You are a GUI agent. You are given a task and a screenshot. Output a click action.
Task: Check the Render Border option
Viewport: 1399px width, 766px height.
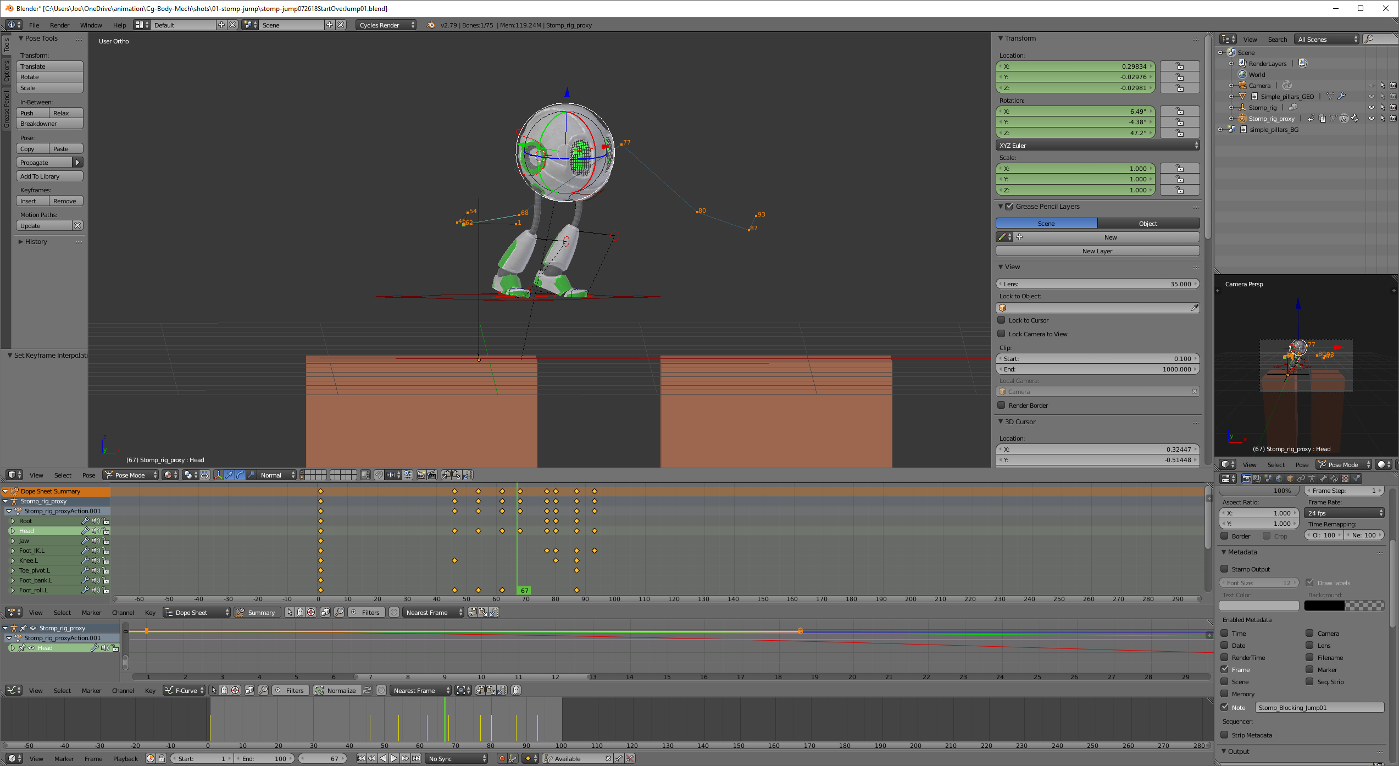1002,406
